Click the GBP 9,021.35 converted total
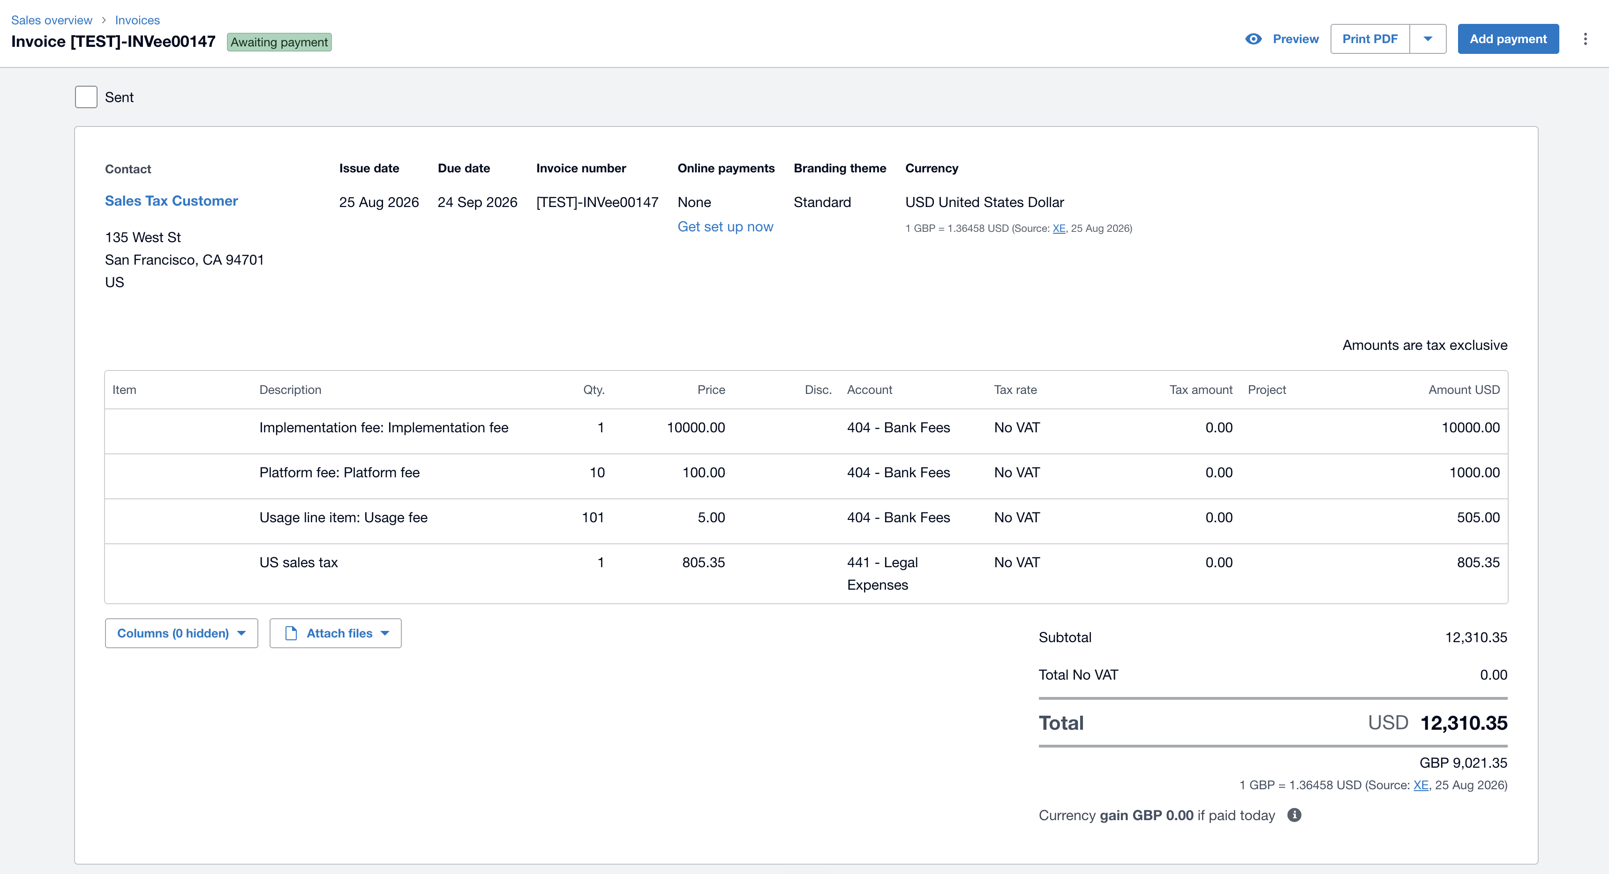 (x=1463, y=763)
